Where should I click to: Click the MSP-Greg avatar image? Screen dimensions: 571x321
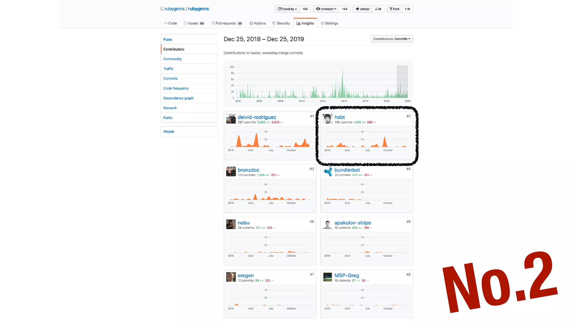[x=327, y=277]
